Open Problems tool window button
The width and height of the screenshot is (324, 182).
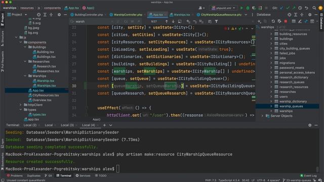(x=15, y=175)
